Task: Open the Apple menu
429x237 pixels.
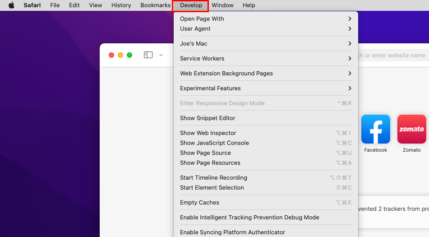Action: [x=11, y=5]
